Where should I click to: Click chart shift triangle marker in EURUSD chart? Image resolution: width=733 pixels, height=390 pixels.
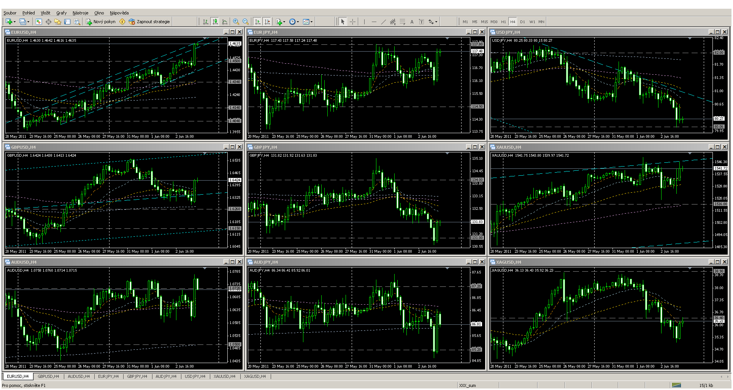coord(205,39)
